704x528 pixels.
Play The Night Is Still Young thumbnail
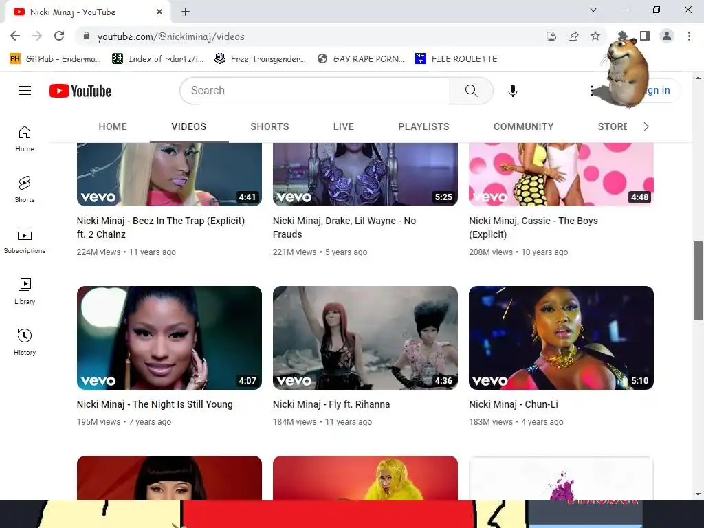coord(169,338)
